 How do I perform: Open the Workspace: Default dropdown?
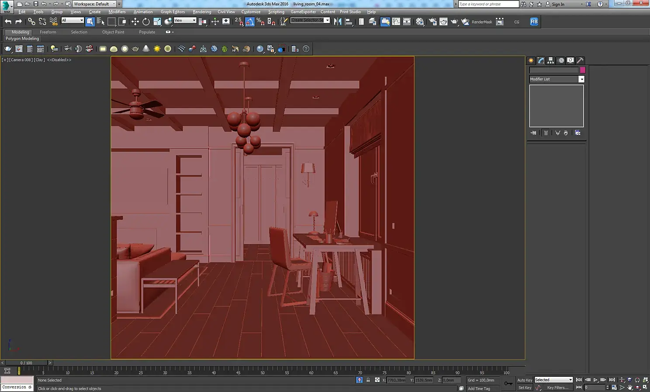[x=94, y=4]
